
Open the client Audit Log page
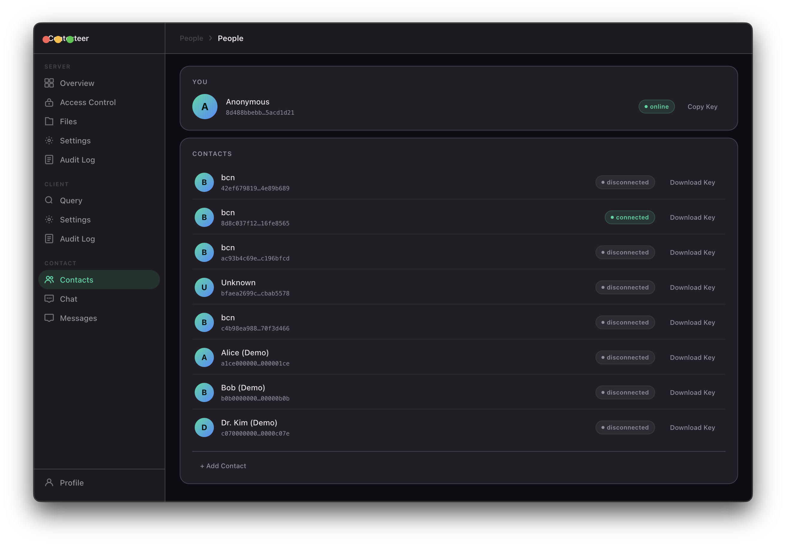pyautogui.click(x=77, y=239)
